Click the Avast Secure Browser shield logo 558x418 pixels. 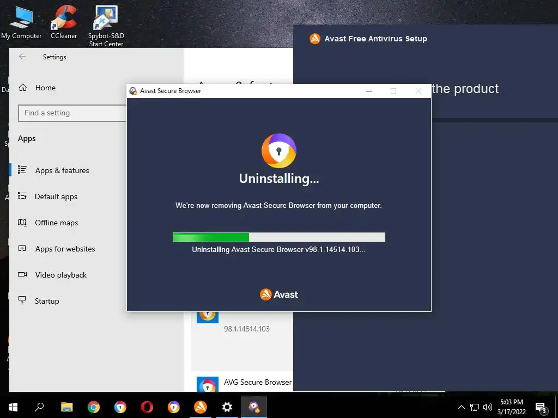click(x=278, y=151)
